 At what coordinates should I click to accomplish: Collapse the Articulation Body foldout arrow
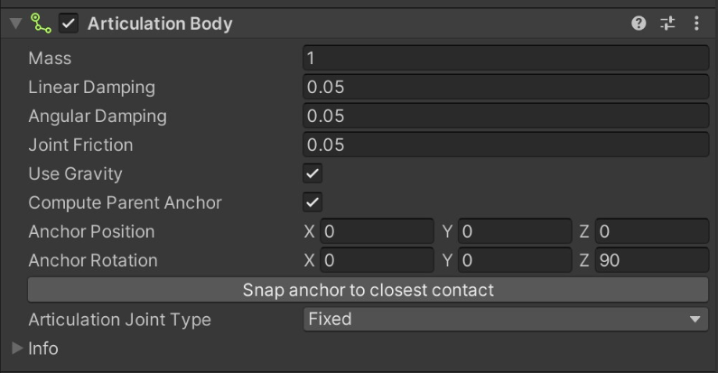click(x=15, y=23)
